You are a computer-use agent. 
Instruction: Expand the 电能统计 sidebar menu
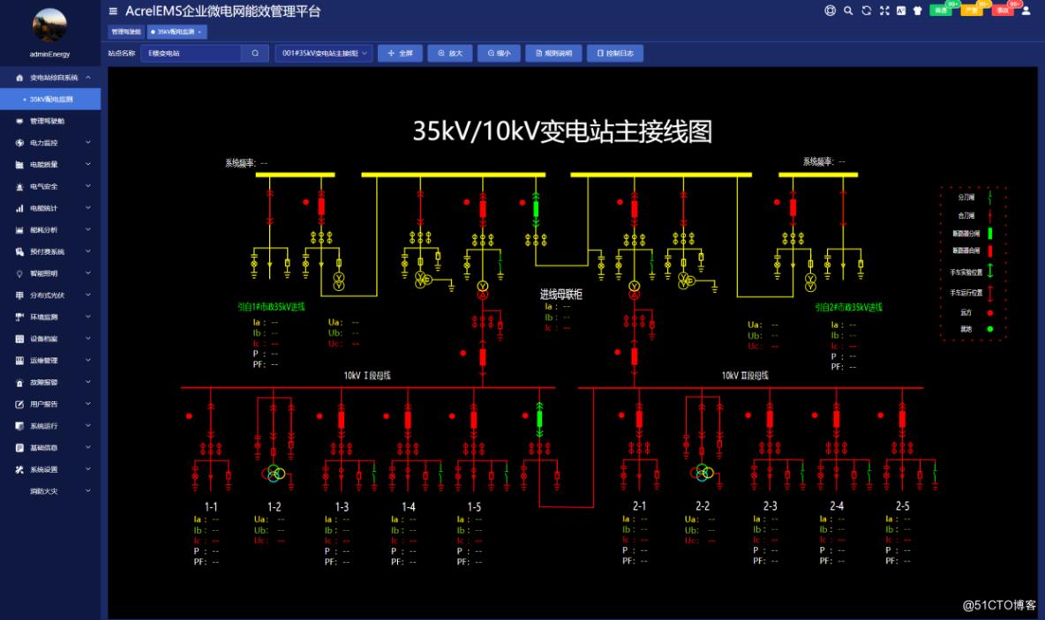[50, 208]
